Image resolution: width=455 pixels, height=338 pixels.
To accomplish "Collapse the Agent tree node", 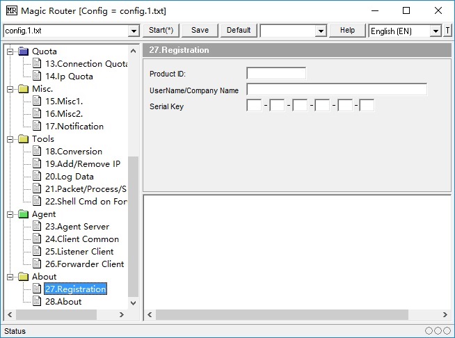I will pos(10,214).
